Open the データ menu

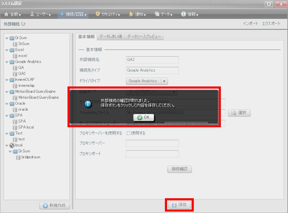point(164,14)
